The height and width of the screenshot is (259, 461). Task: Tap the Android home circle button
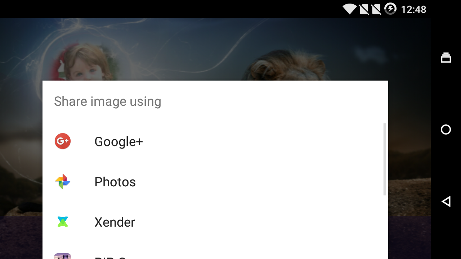coord(446,129)
